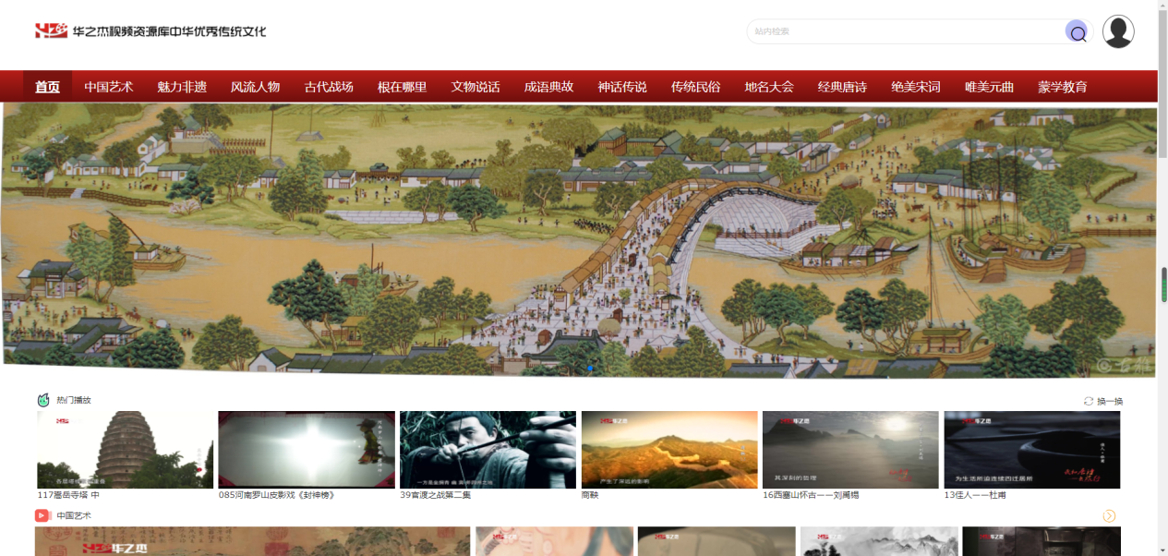Open the user avatar profile icon
The width and height of the screenshot is (1168, 556).
1118,31
